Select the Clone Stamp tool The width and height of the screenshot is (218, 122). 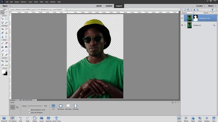(x=6, y=33)
